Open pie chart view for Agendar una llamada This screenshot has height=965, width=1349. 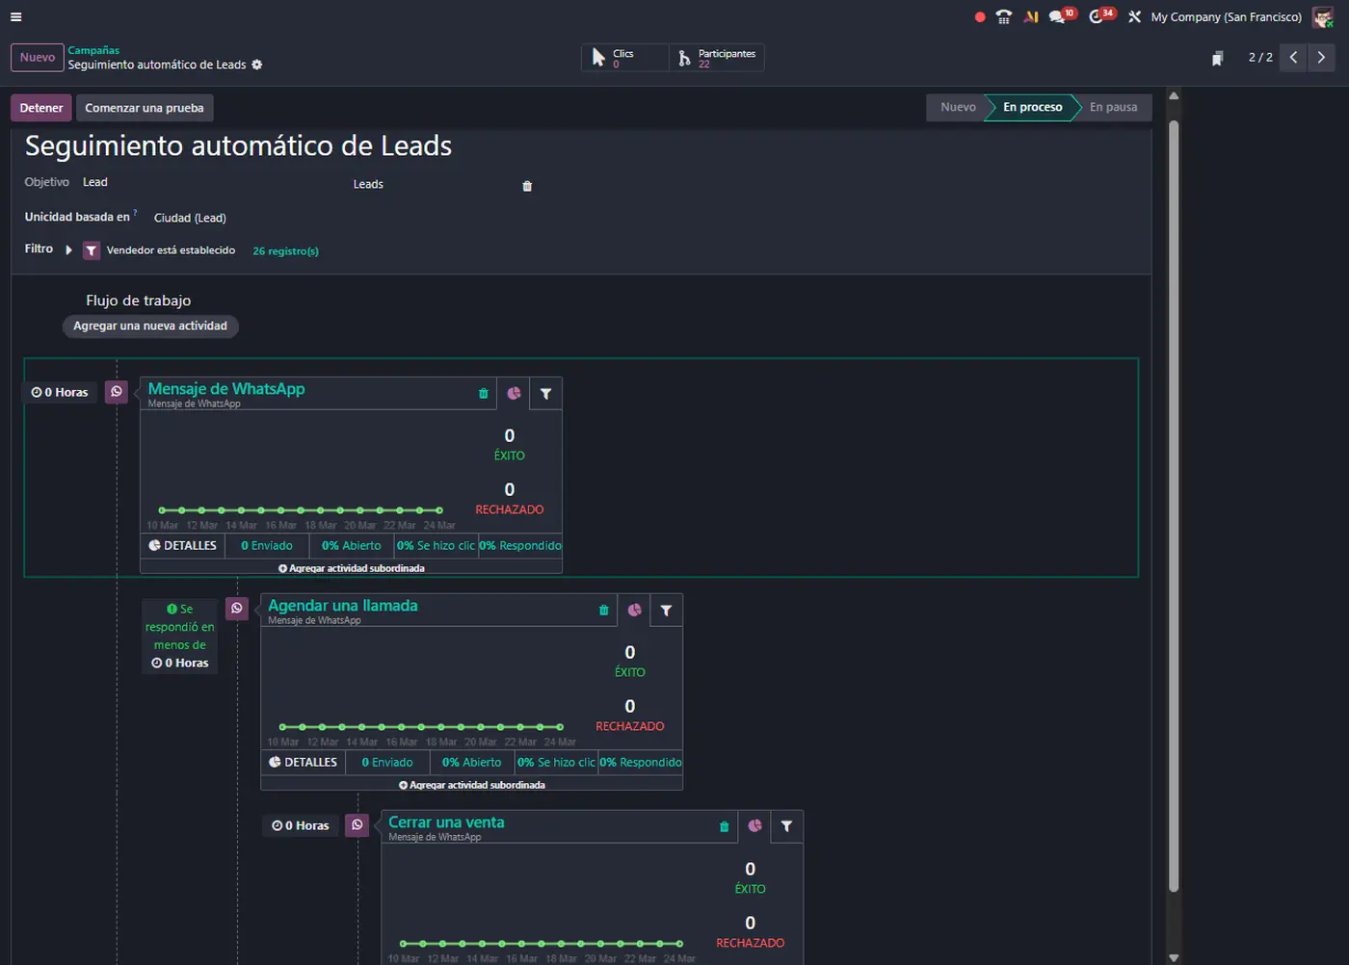634,611
